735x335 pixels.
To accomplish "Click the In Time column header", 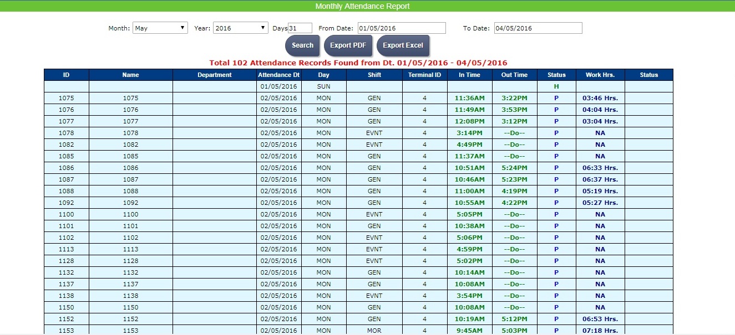I will 469,75.
